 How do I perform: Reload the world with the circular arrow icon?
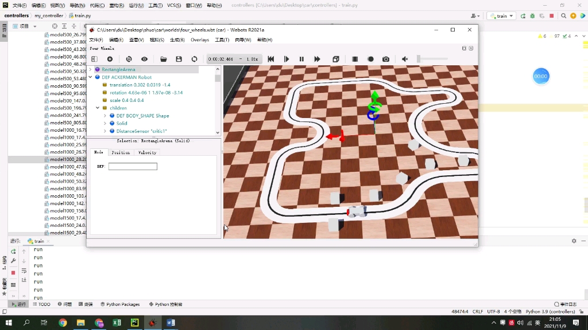(x=194, y=59)
